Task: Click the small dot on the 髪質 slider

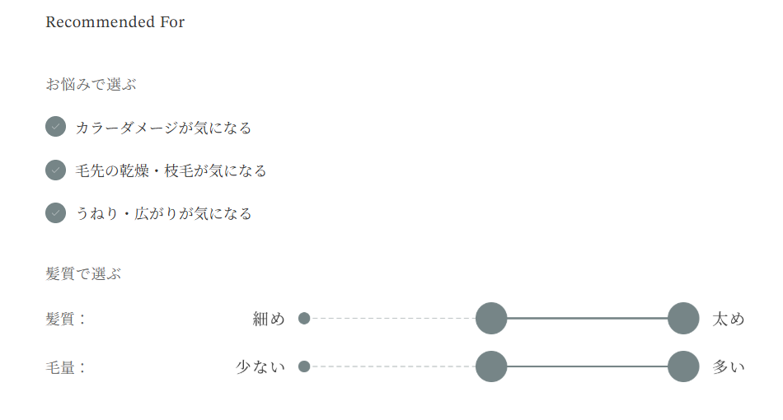Action: coord(304,319)
